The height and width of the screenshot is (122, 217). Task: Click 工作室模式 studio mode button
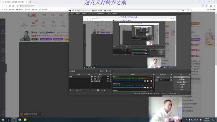pos(182,85)
